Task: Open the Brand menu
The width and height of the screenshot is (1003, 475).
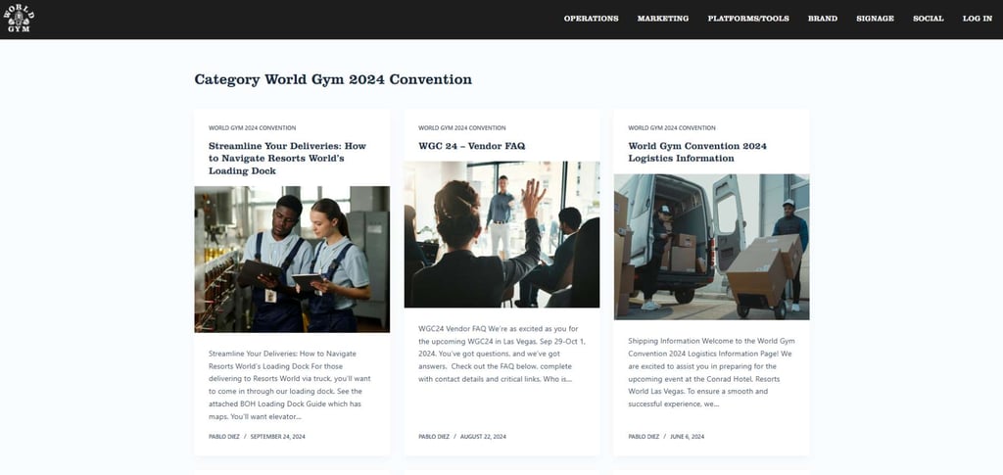Action: click(822, 19)
